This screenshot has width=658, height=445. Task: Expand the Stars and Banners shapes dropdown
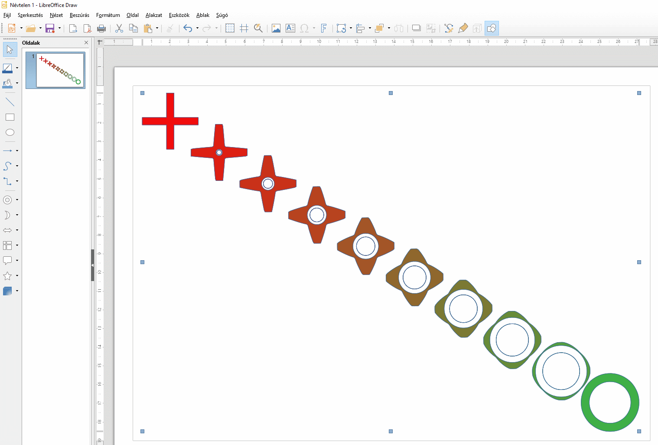[x=17, y=275]
